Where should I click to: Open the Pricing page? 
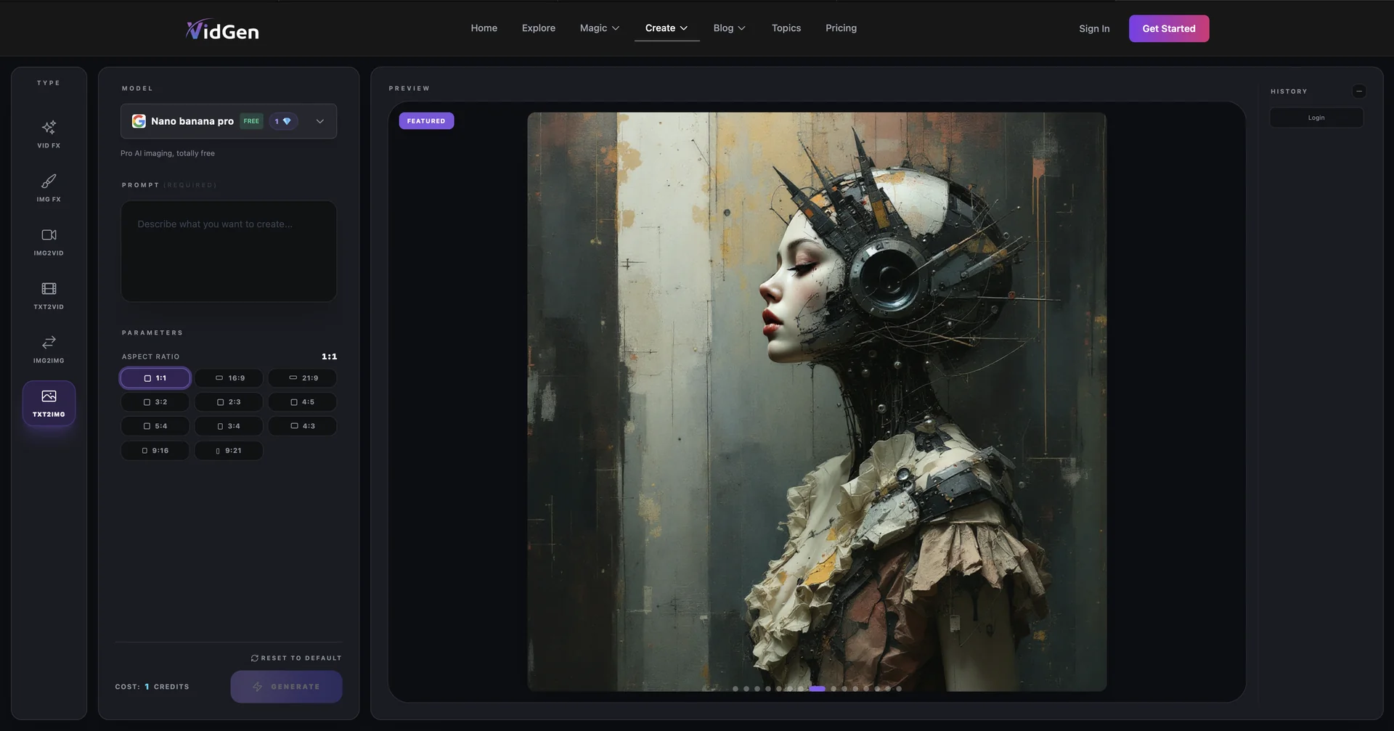(841, 28)
